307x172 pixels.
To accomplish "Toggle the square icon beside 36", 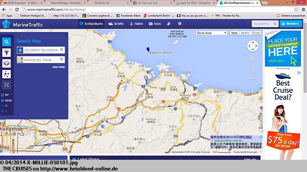I will [2, 106].
